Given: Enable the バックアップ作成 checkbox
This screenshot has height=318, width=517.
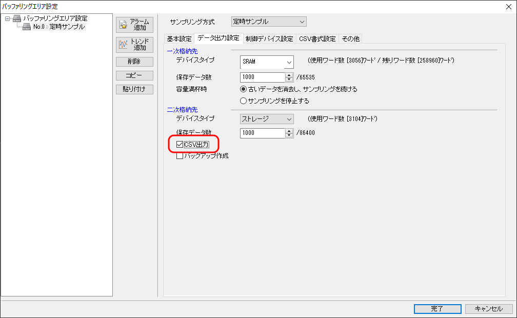Looking at the screenshot, I should (x=180, y=156).
